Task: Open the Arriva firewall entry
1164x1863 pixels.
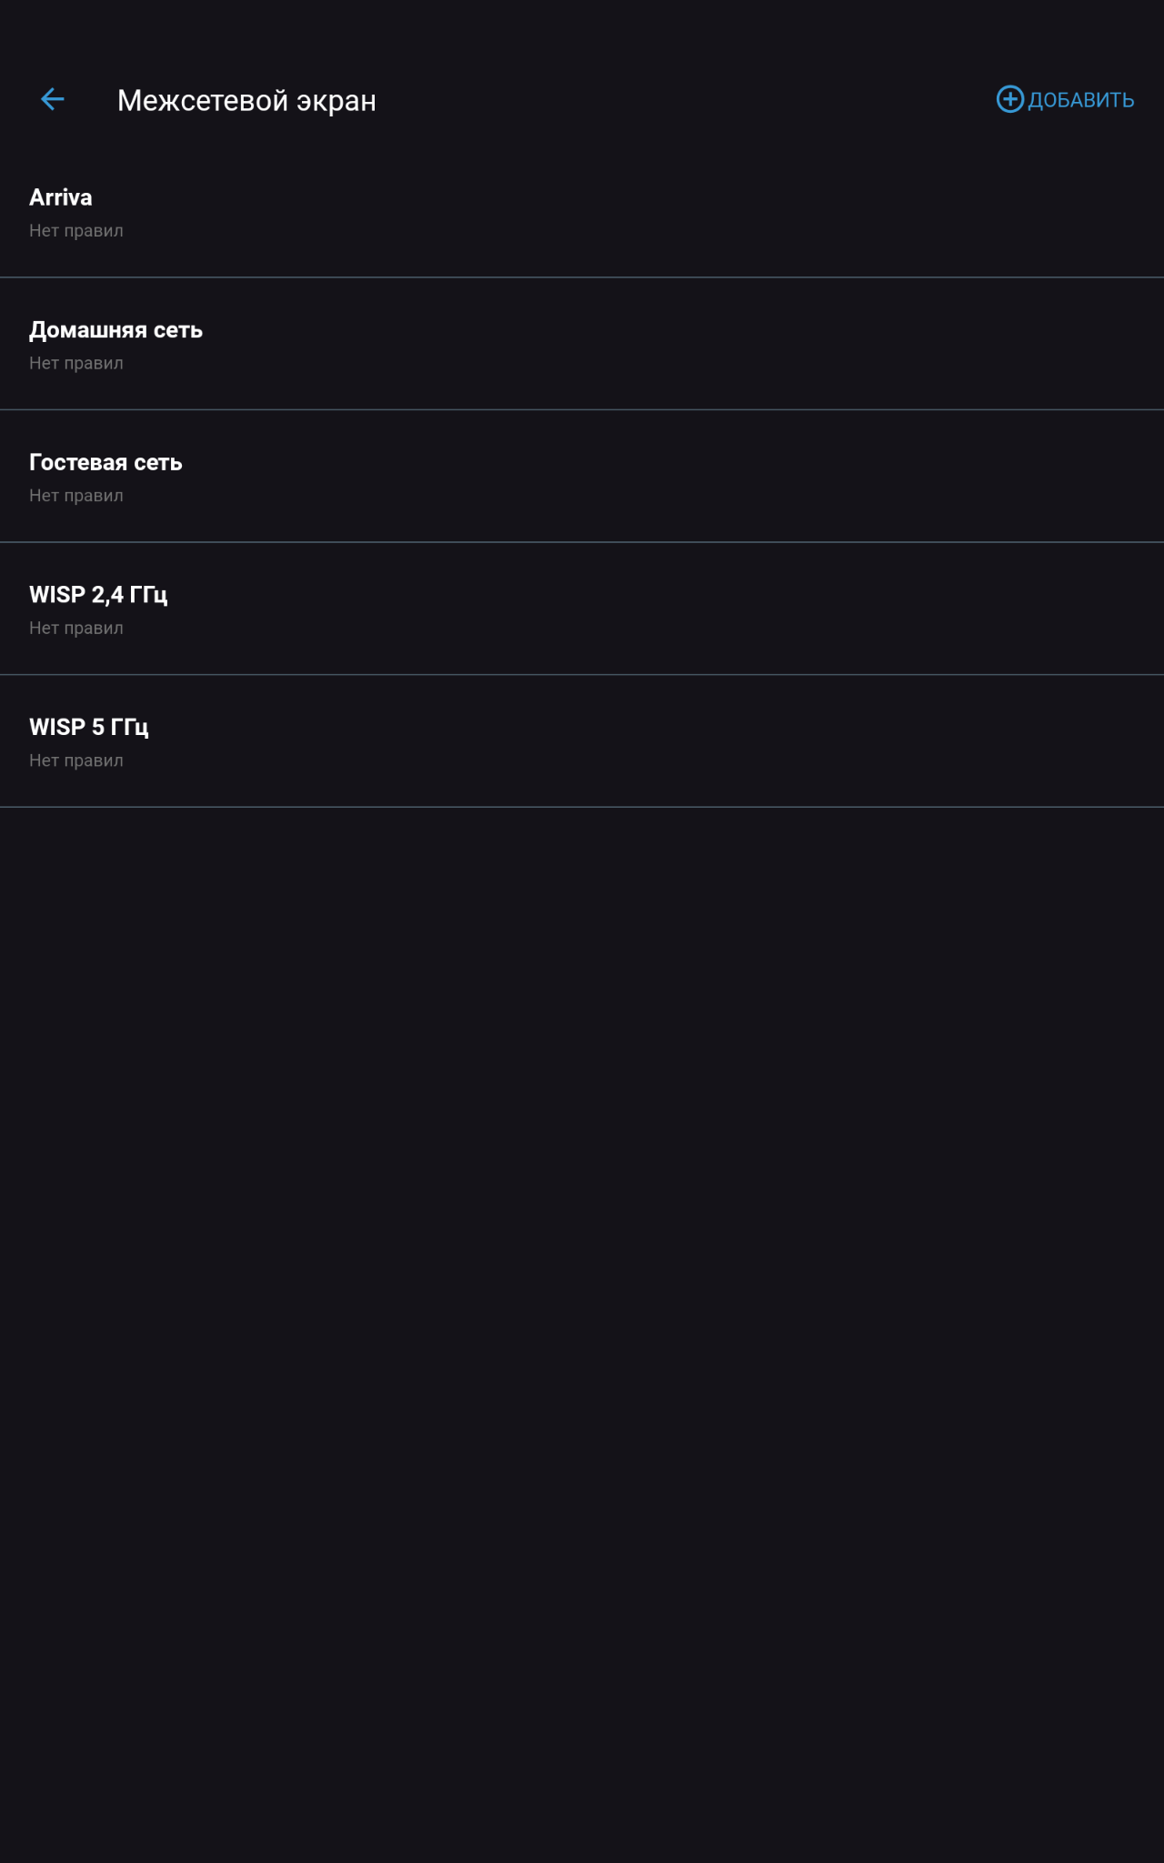Action: pos(582,212)
